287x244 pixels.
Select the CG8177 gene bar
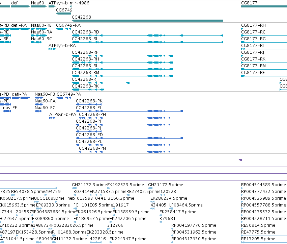(264, 6)
